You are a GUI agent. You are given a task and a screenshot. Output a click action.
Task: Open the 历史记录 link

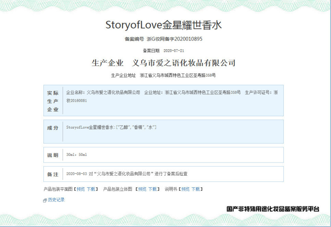[56, 200]
